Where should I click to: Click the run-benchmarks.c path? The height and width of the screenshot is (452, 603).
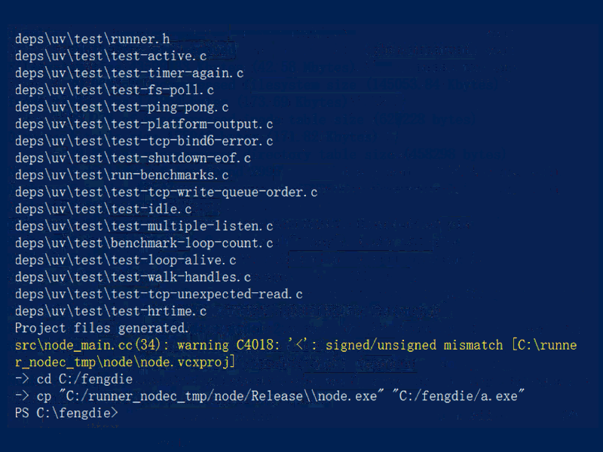click(x=121, y=175)
